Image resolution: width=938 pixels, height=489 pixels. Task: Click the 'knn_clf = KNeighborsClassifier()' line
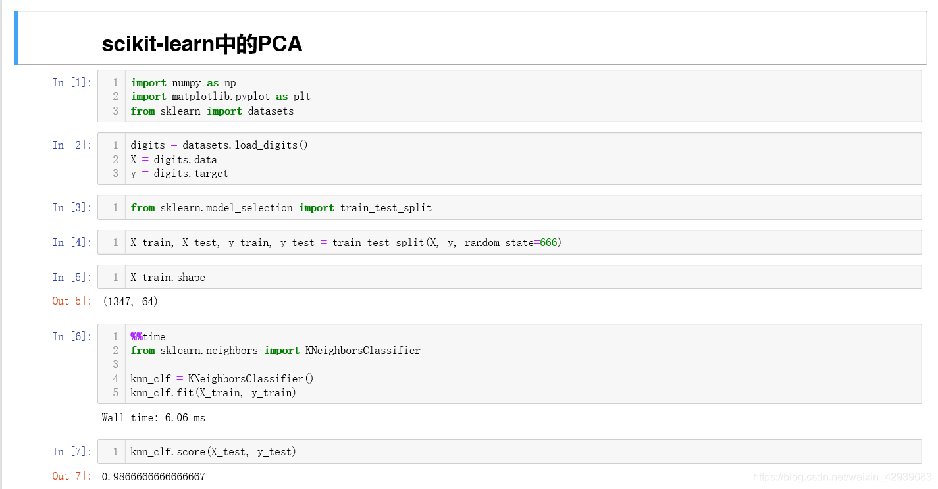pyautogui.click(x=222, y=379)
